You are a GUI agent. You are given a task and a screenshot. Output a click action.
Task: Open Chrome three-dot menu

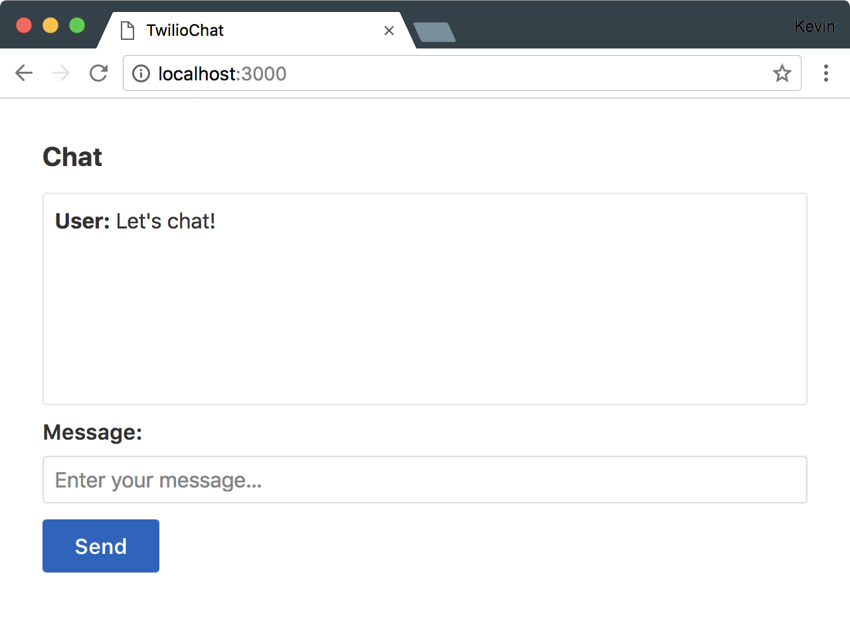tap(826, 73)
